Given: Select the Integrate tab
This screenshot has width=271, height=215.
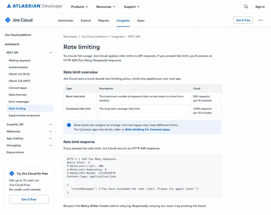Looking at the screenshot, I should (123, 21).
